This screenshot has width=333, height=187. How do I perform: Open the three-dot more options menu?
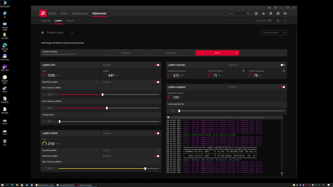coord(285,21)
